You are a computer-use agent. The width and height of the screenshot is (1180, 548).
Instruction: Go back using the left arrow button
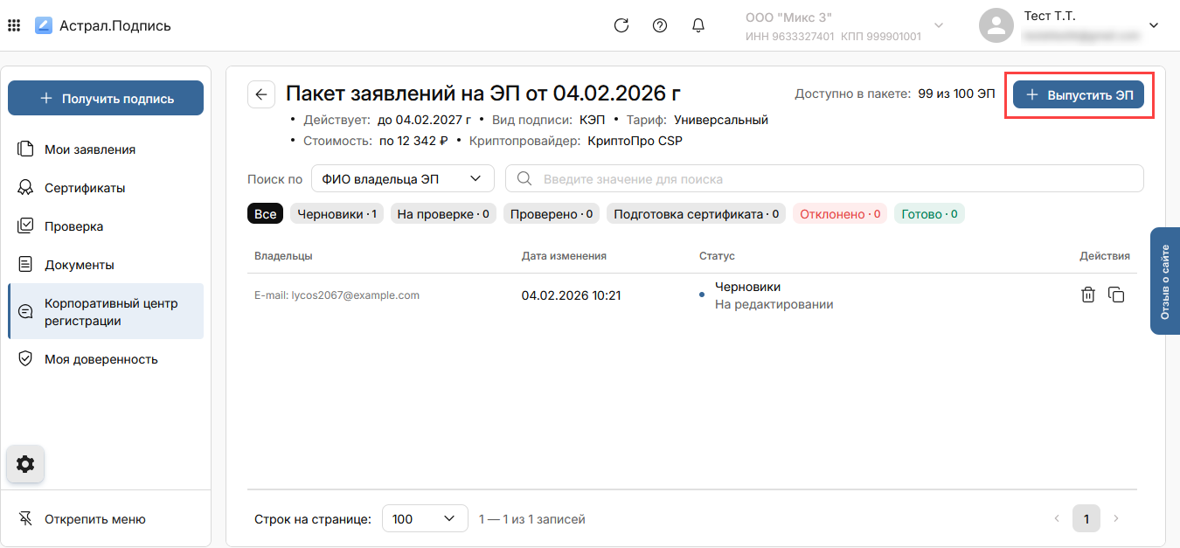[x=261, y=94]
